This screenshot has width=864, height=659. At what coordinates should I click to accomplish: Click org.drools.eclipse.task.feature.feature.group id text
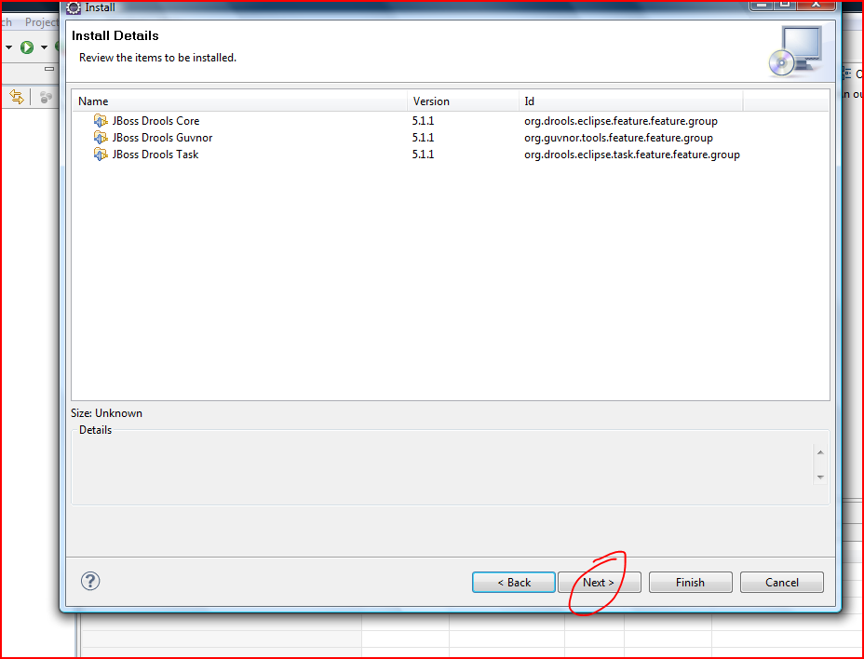632,155
